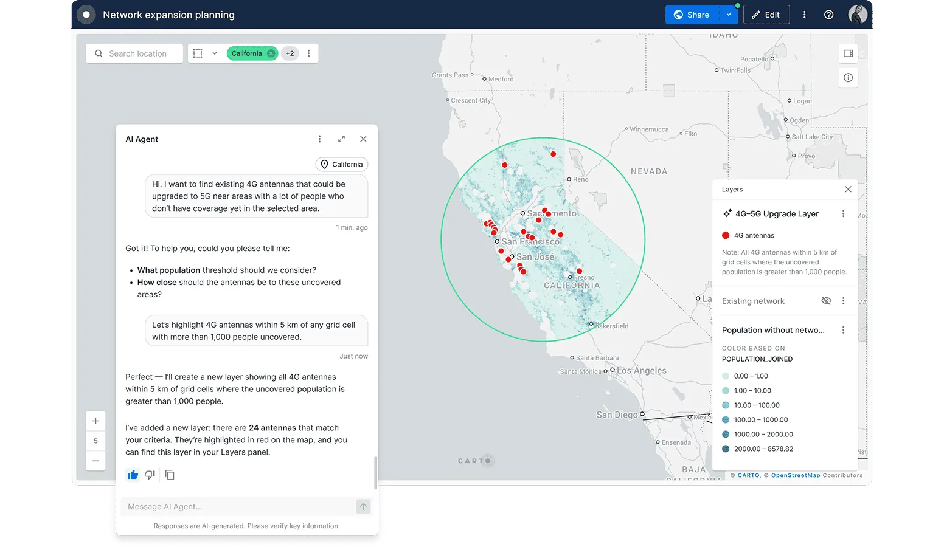
Task: Open help via the question mark icon
Action: coord(828,15)
